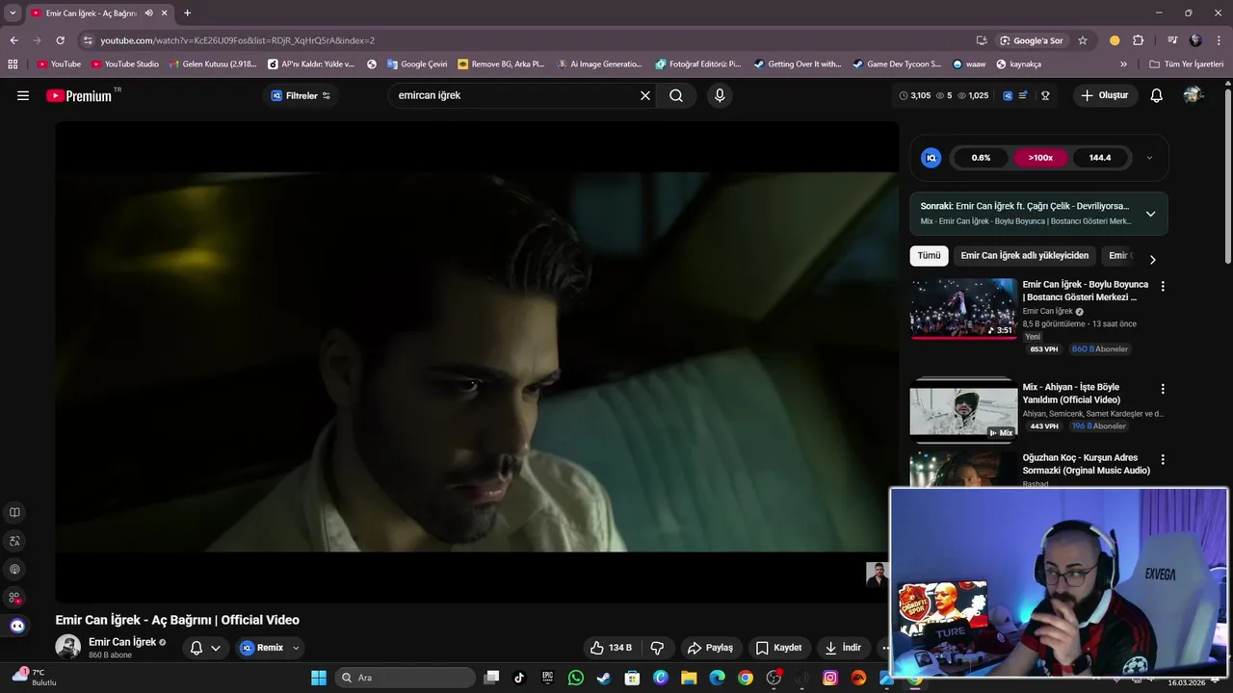Expand the vidIQ score panel chevron
Image resolution: width=1233 pixels, height=693 pixels.
click(1149, 158)
